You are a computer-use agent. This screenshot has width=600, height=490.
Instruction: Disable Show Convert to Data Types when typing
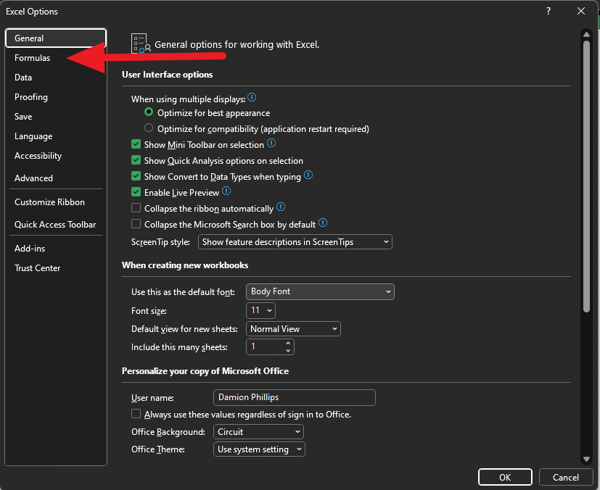point(136,176)
